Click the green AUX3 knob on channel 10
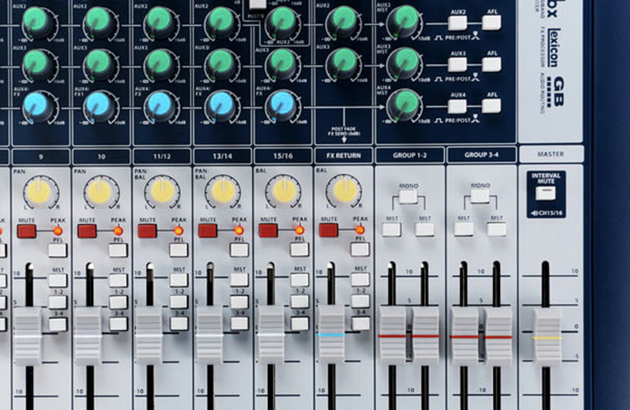 [x=98, y=65]
